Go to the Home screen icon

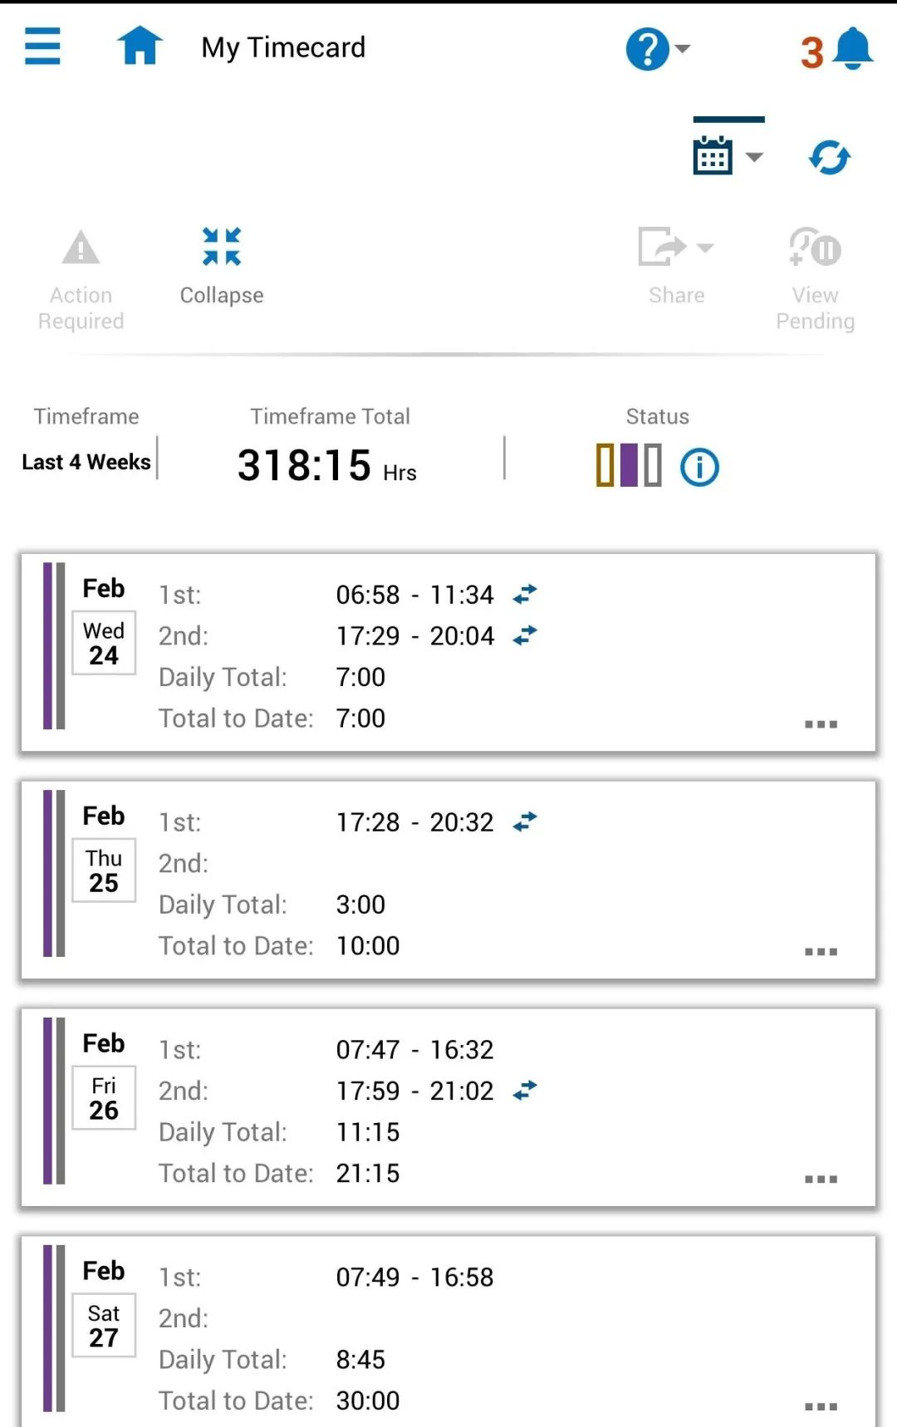pyautogui.click(x=140, y=46)
